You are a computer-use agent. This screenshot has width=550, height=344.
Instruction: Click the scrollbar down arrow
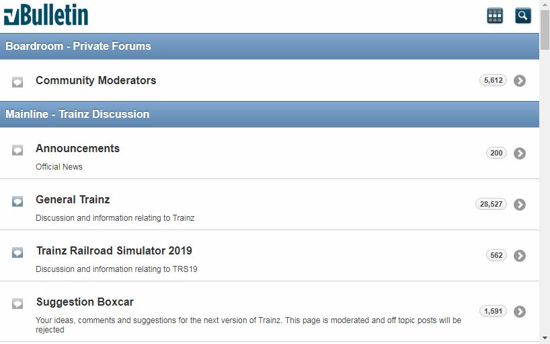click(x=545, y=337)
